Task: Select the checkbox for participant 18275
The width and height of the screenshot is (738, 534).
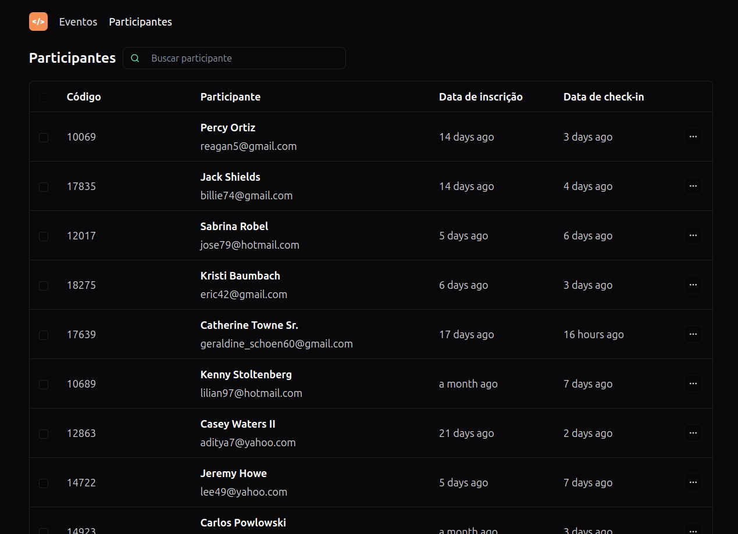Action: pos(44,286)
